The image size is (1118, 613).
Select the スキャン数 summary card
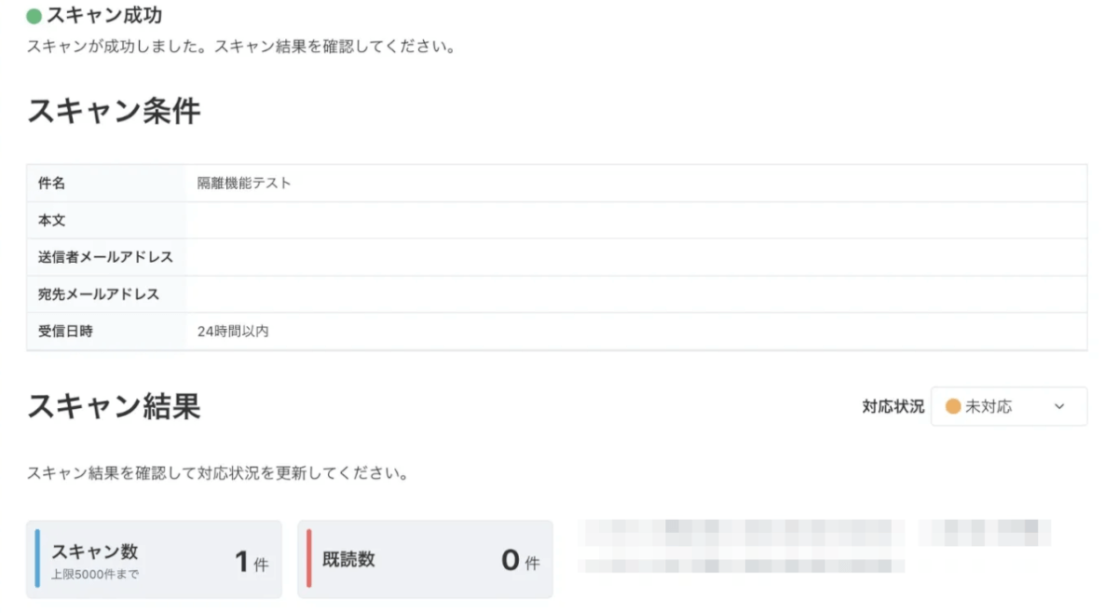point(154,559)
